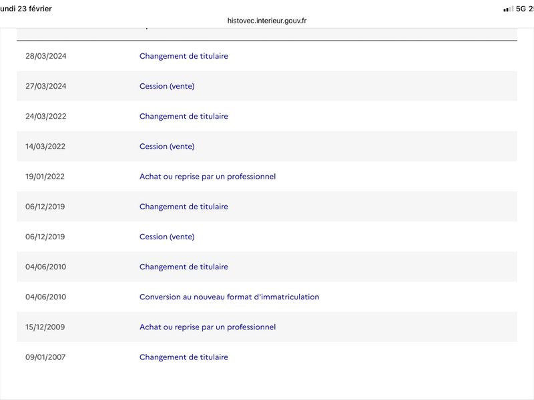Open Changement de titulaire from 04/06/2010
Viewport: 534px width, 400px height.
184,267
